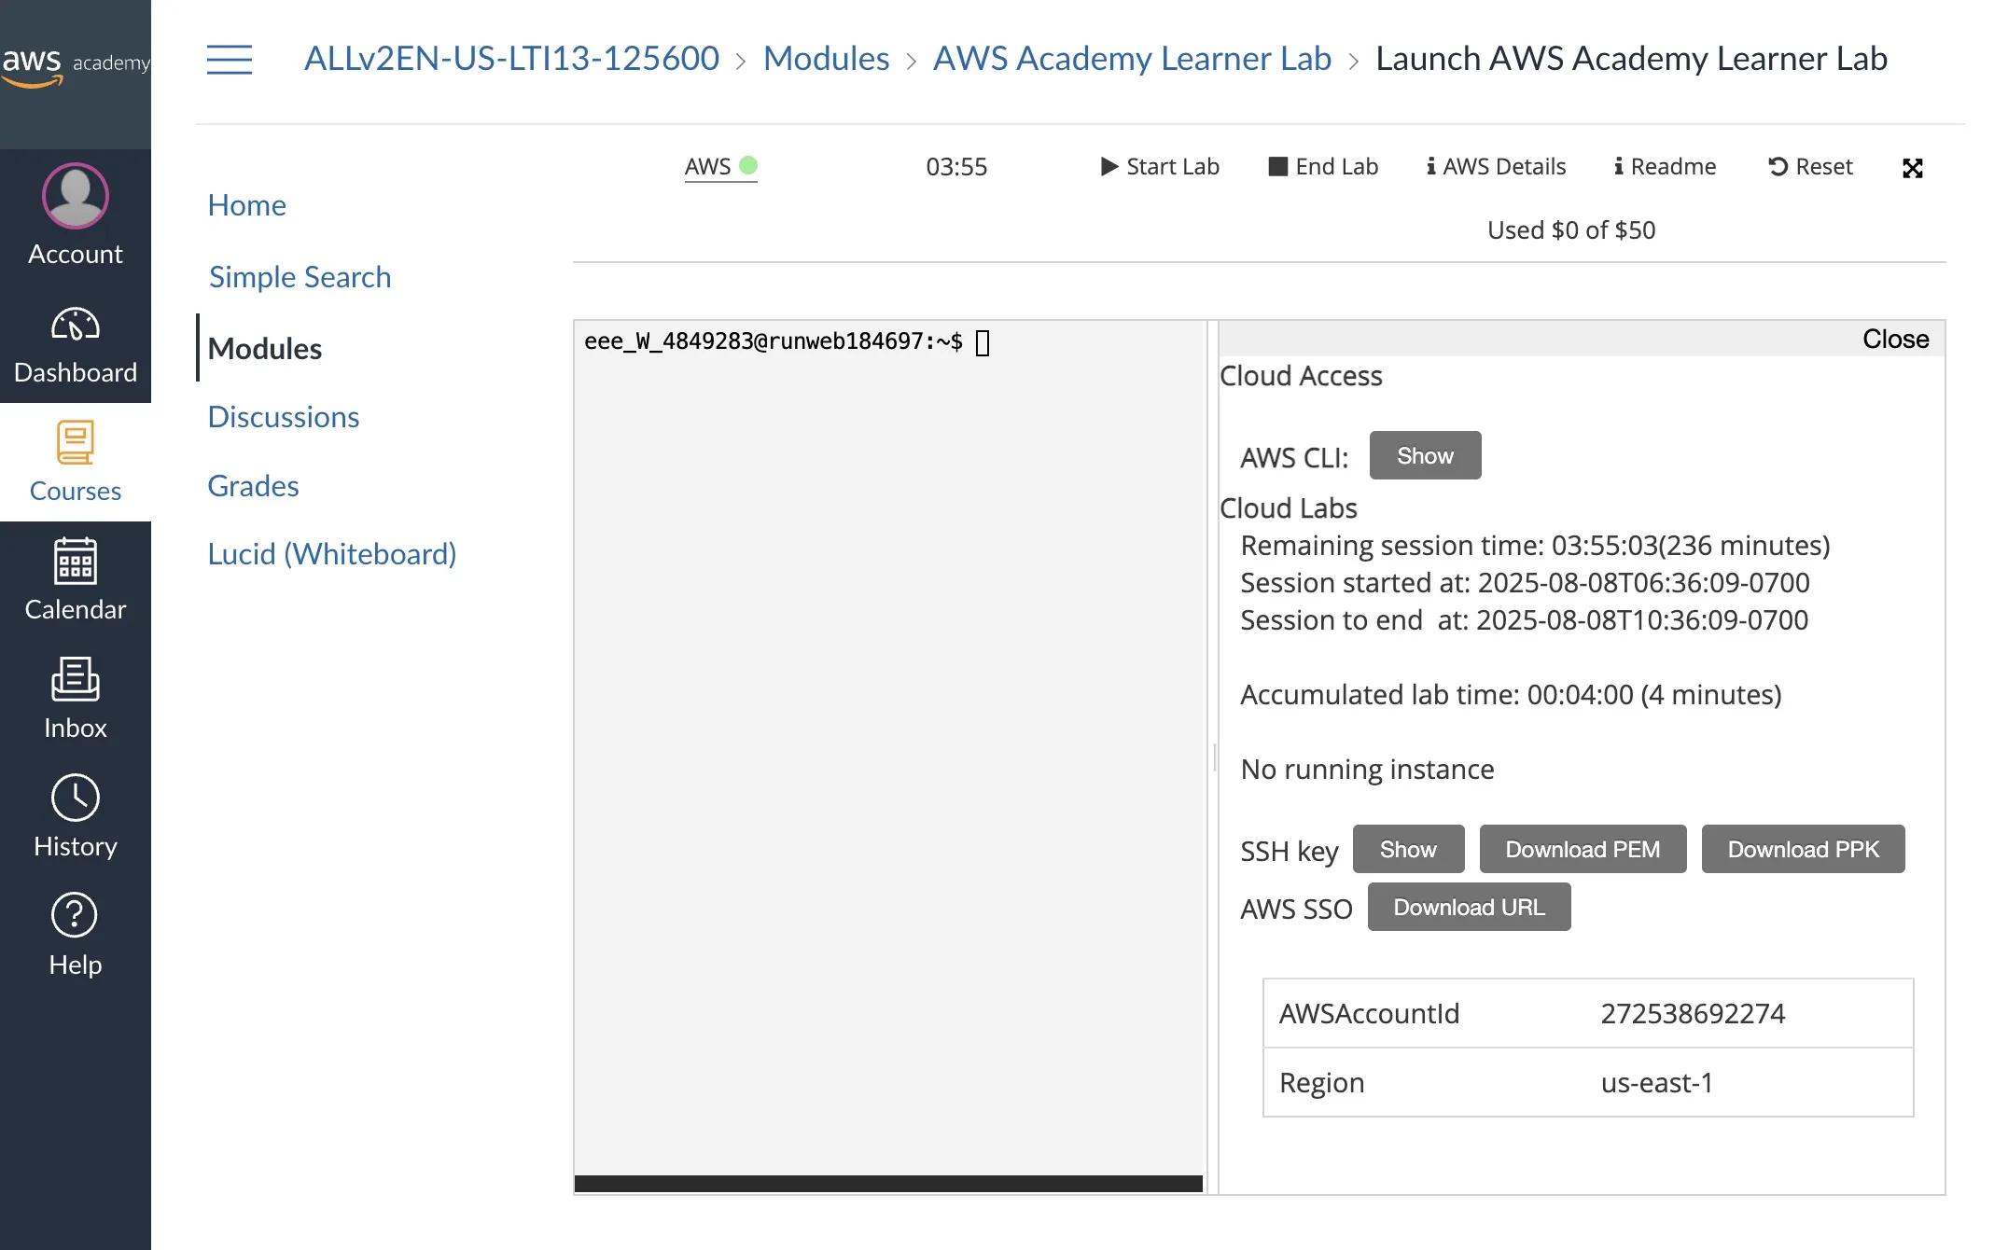2008x1250 pixels.
Task: Open the Inbox icon
Action: (x=75, y=680)
